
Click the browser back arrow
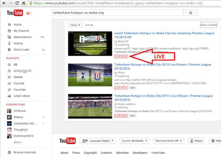[x=4, y=3]
